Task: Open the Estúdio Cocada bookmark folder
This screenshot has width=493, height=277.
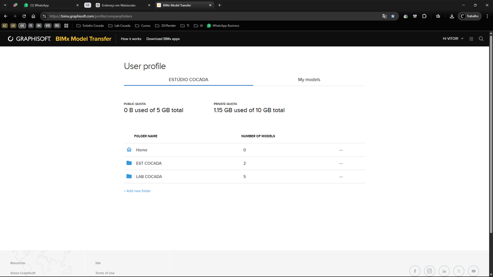Action: coord(90,26)
